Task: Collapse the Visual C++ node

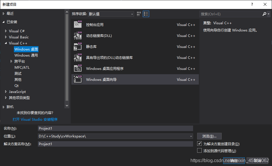Action: coord(6,43)
